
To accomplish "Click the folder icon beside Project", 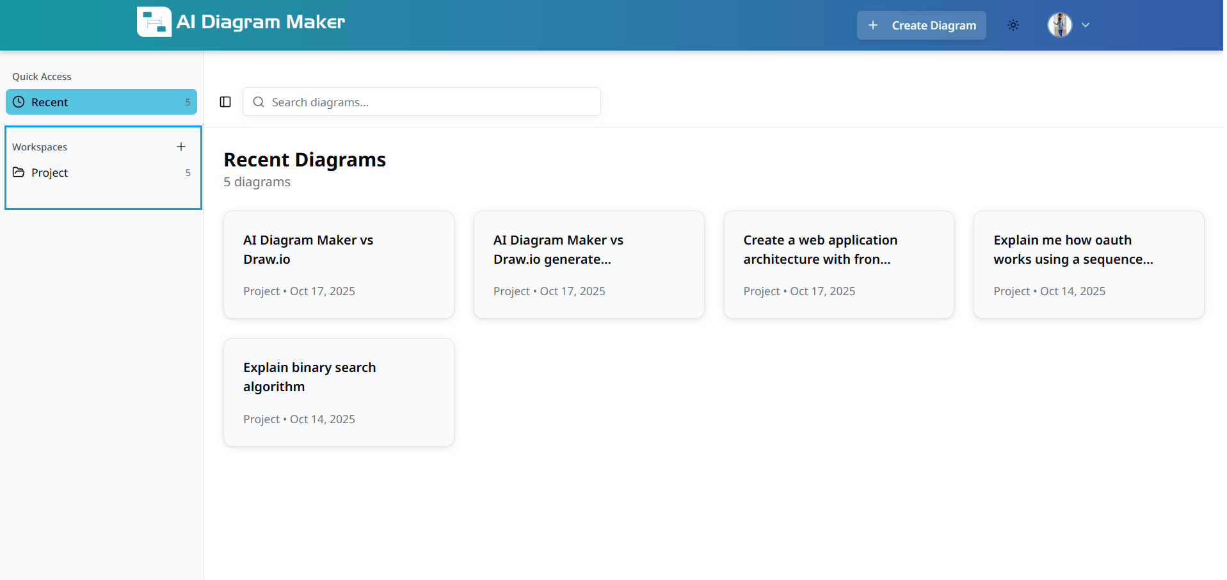I will (x=19, y=172).
